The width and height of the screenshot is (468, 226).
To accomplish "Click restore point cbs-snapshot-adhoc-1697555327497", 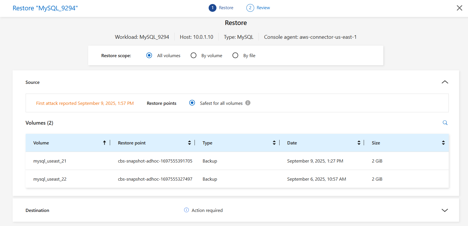I will (x=155, y=179).
